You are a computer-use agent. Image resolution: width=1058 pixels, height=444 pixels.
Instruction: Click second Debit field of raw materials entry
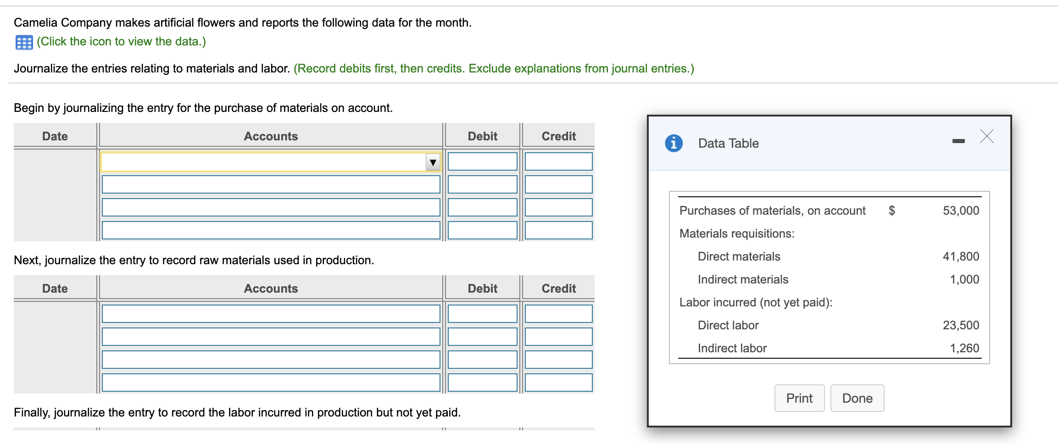[x=482, y=337]
